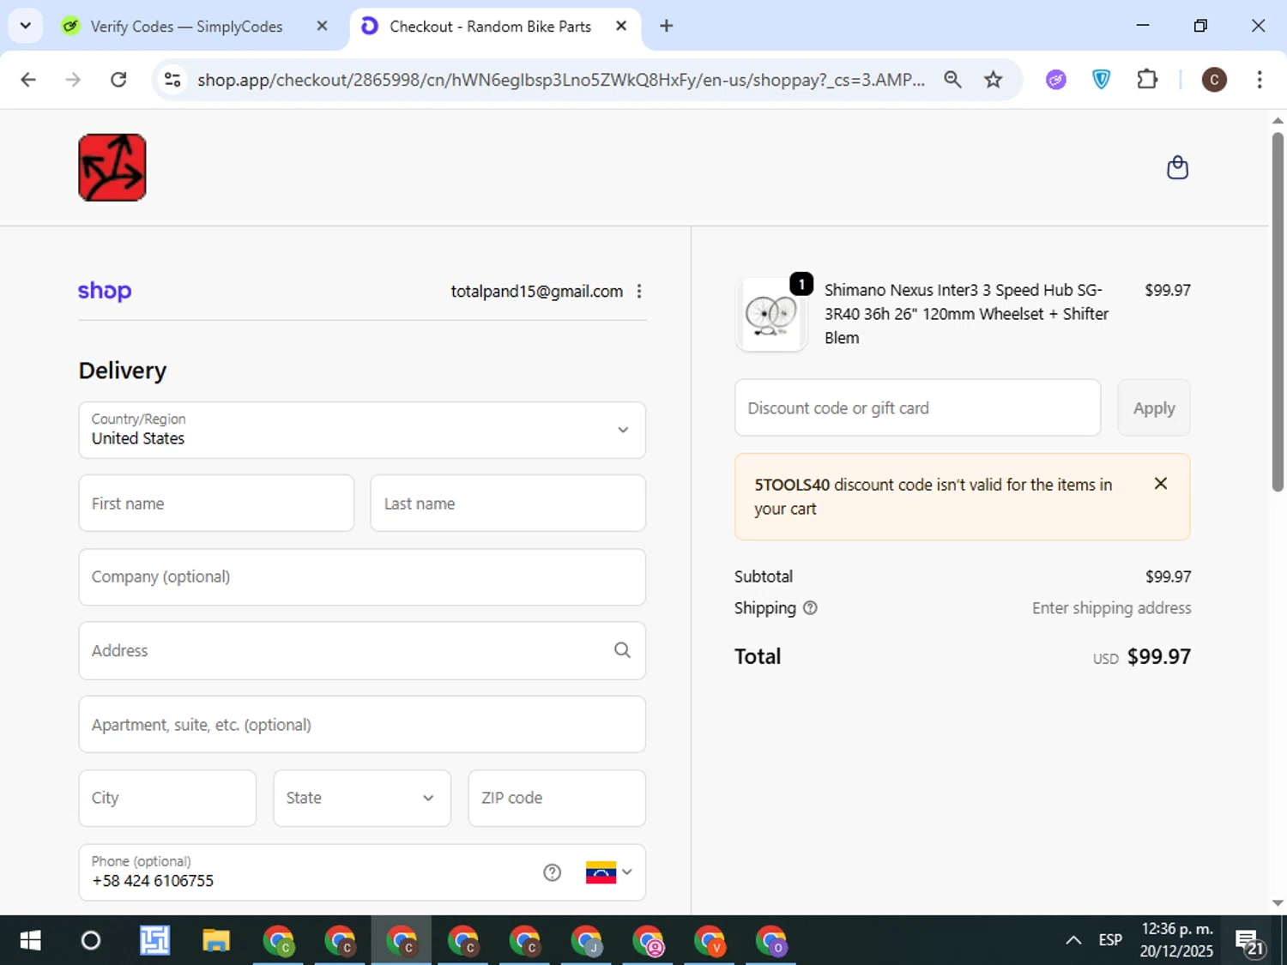Expand the Country/Region dropdown
This screenshot has height=965, width=1287.
(362, 430)
